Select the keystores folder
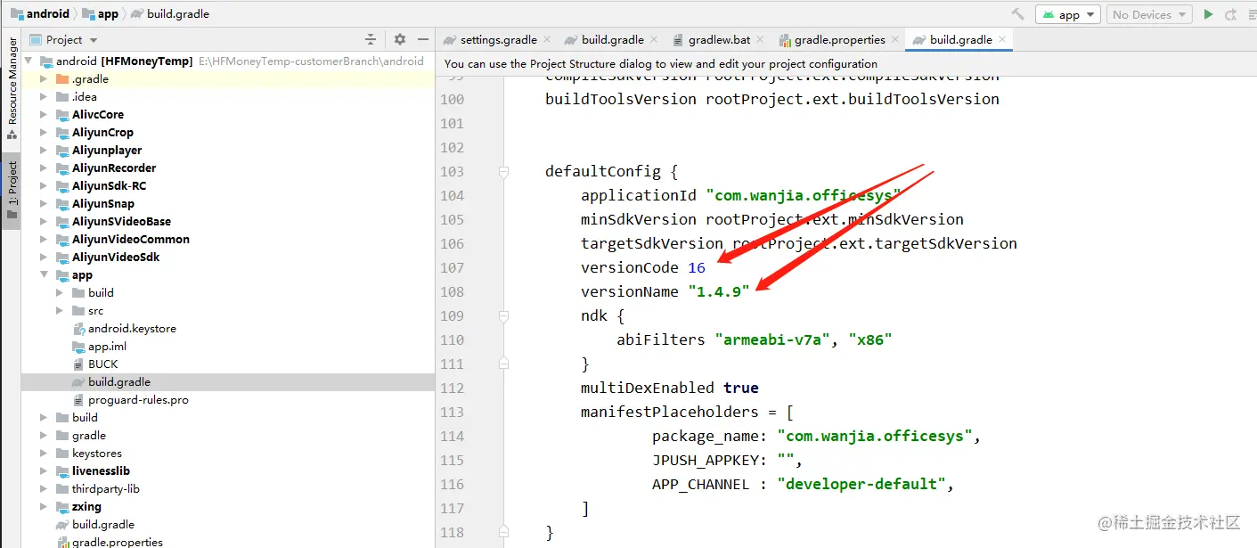1257x548 pixels. pyautogui.click(x=96, y=453)
